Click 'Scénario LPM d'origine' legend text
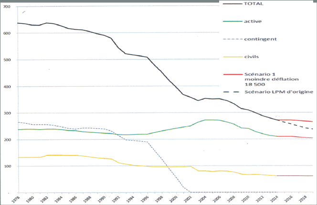 pyautogui.click(x=279, y=92)
